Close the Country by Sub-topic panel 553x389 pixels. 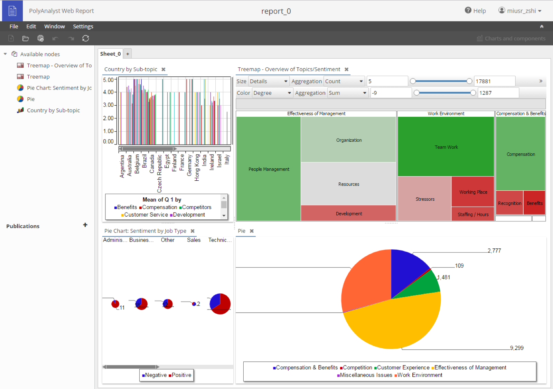tap(163, 69)
